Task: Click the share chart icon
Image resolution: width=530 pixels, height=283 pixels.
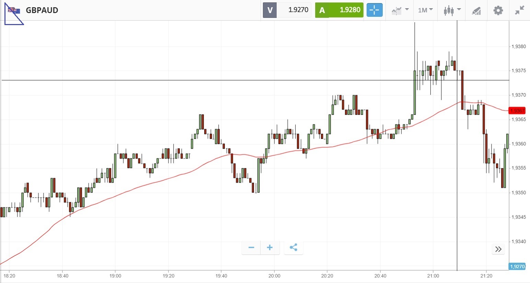Action: 293,248
